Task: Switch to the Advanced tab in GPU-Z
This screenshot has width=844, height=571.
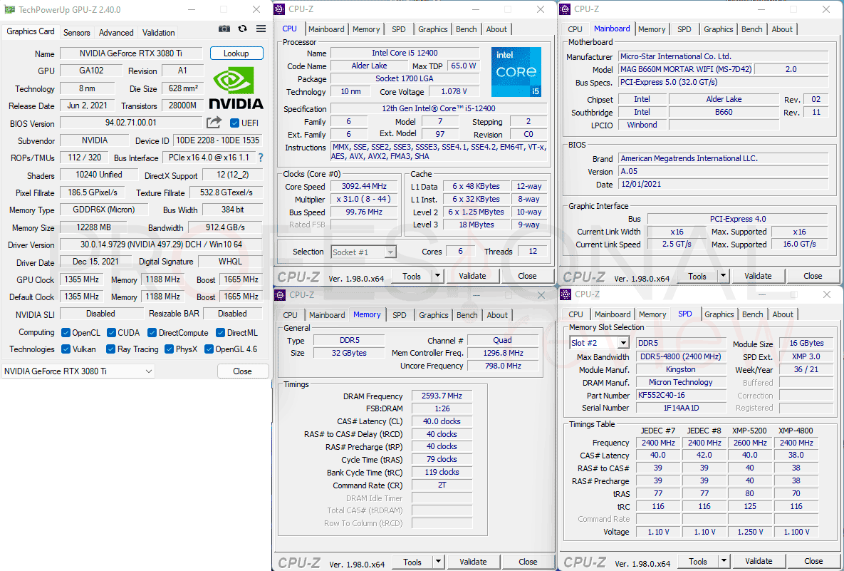Action: (x=116, y=32)
